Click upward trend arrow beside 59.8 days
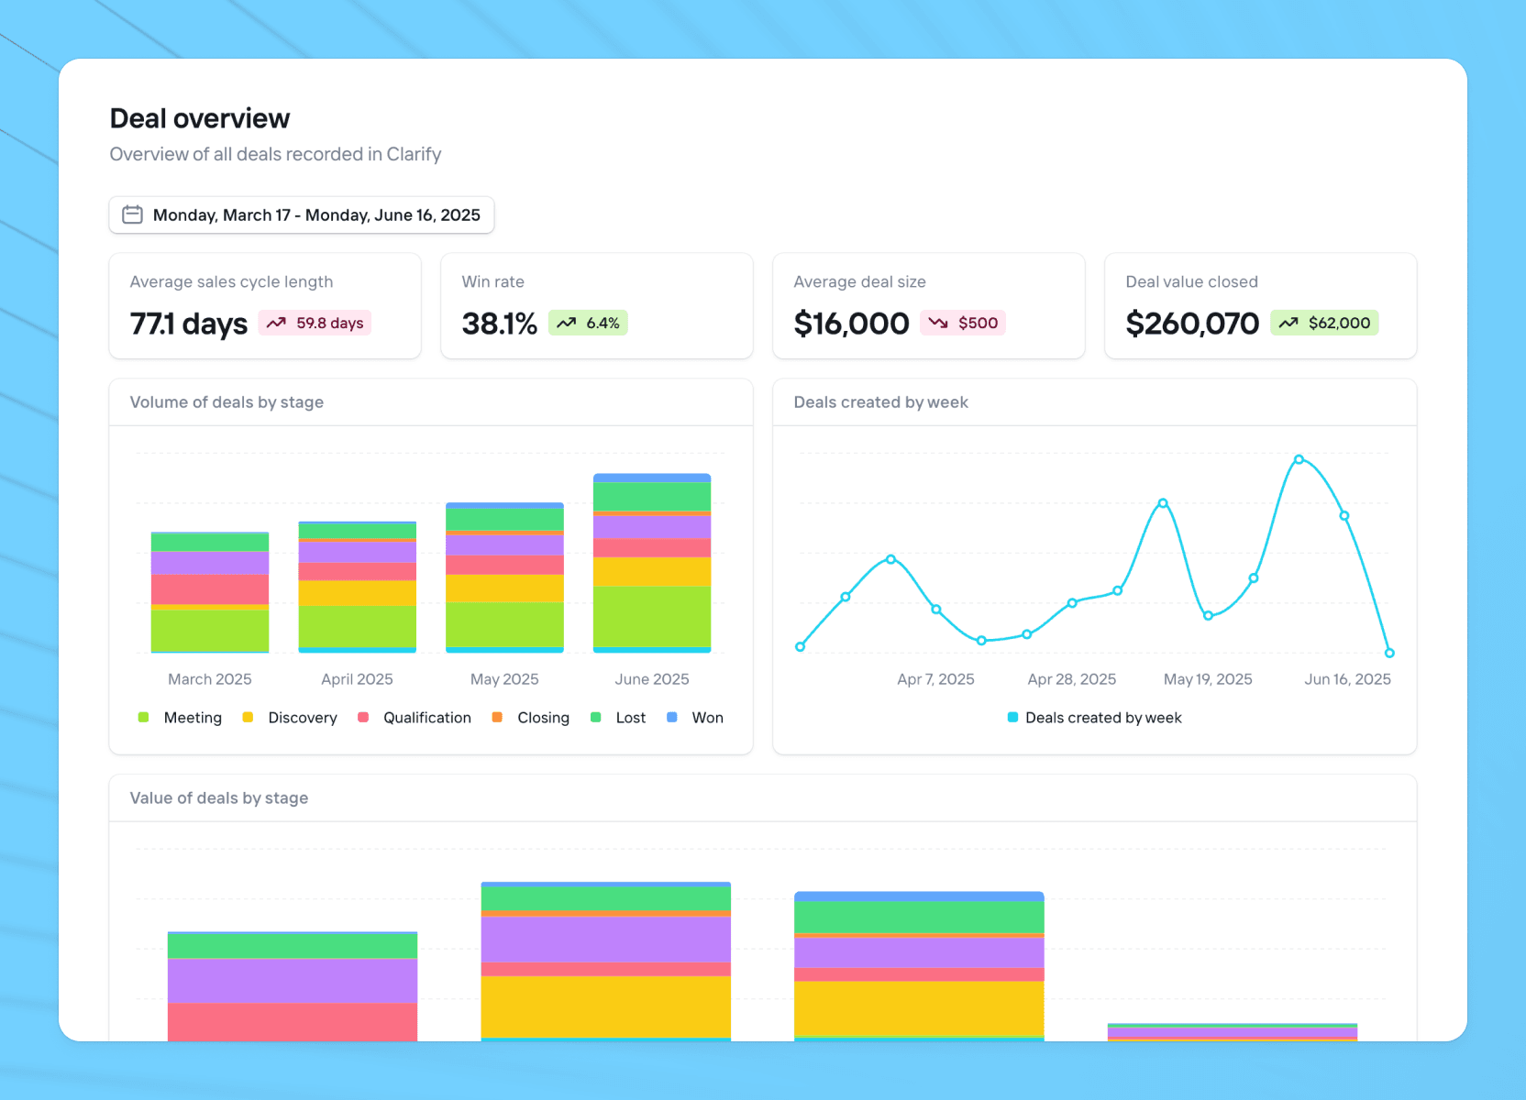1526x1100 pixels. coord(276,323)
